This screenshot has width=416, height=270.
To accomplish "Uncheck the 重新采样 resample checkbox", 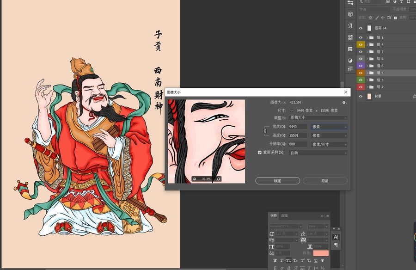I will (x=259, y=153).
